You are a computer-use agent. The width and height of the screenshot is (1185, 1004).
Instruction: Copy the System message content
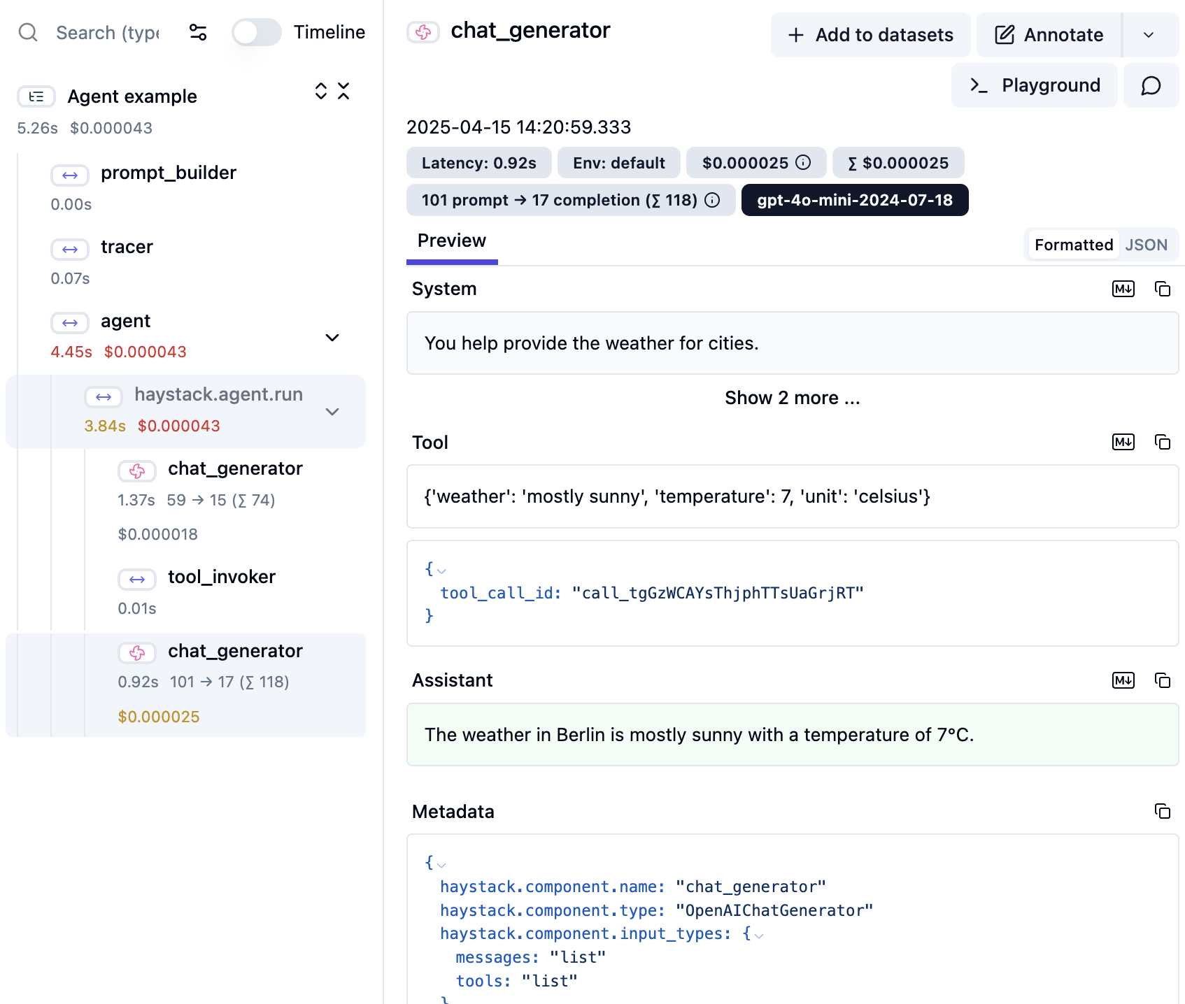1163,289
